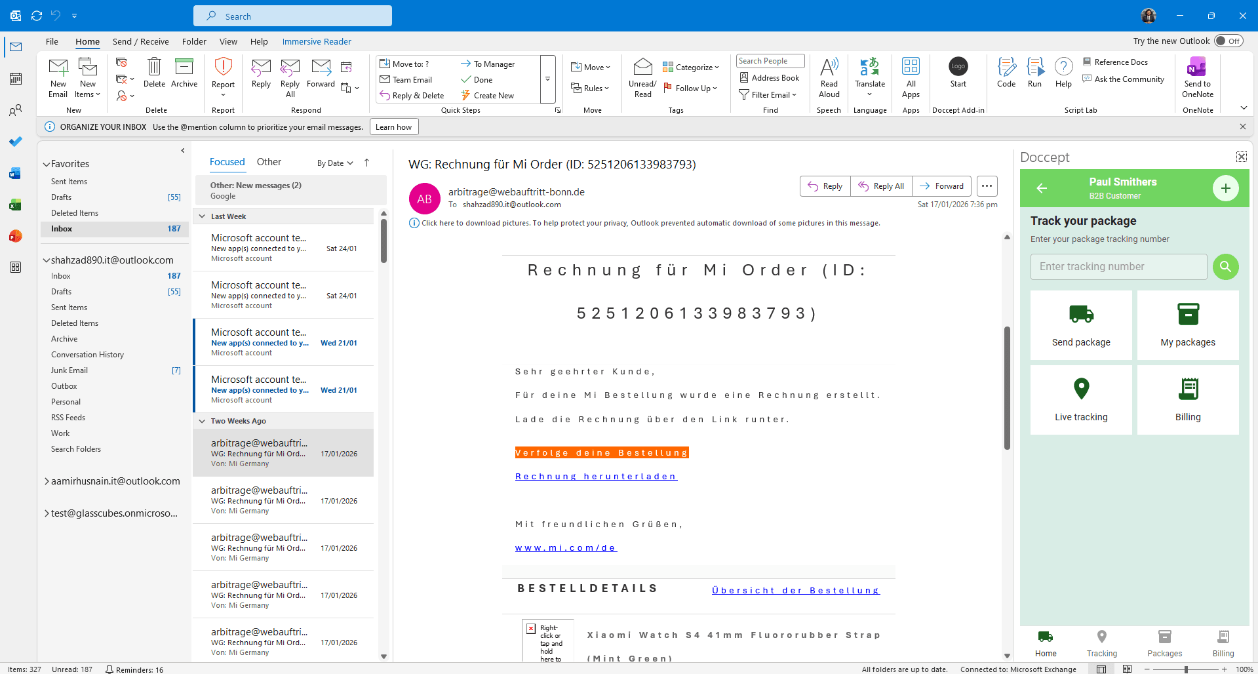1258x674 pixels.
Task: Open Address Book
Action: click(769, 77)
